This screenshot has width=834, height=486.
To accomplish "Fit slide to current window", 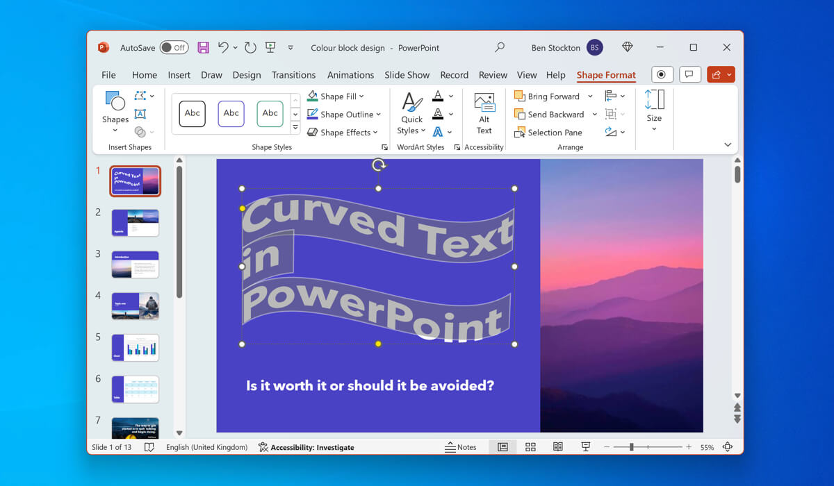I will [728, 447].
